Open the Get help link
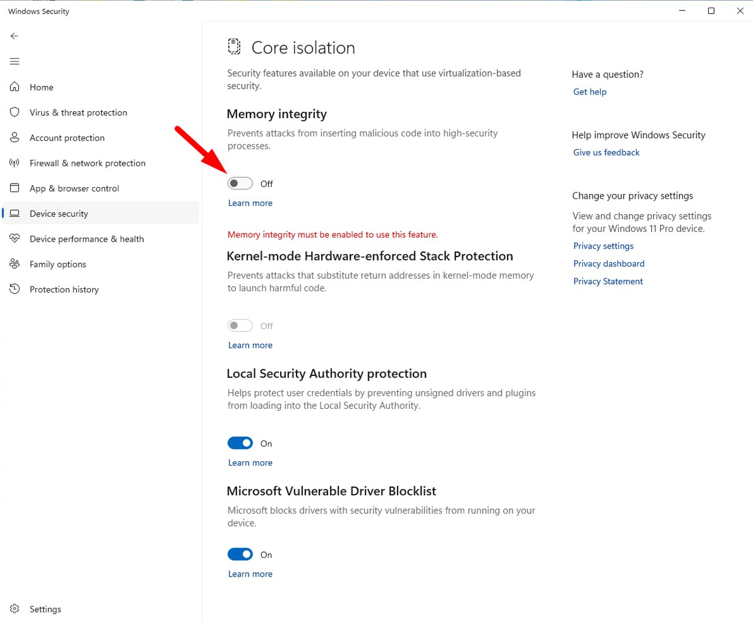The image size is (753, 623). click(589, 92)
